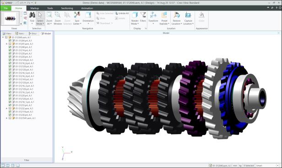Click the Zoom All tool
Viewport: 282px width, 168px height.
click(x=49, y=18)
